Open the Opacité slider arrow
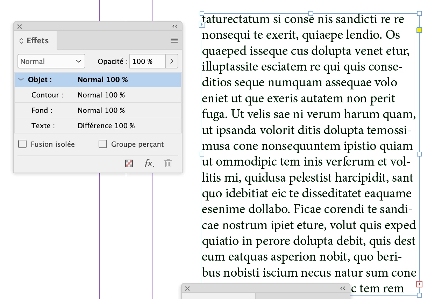435x299 pixels. [x=172, y=61]
